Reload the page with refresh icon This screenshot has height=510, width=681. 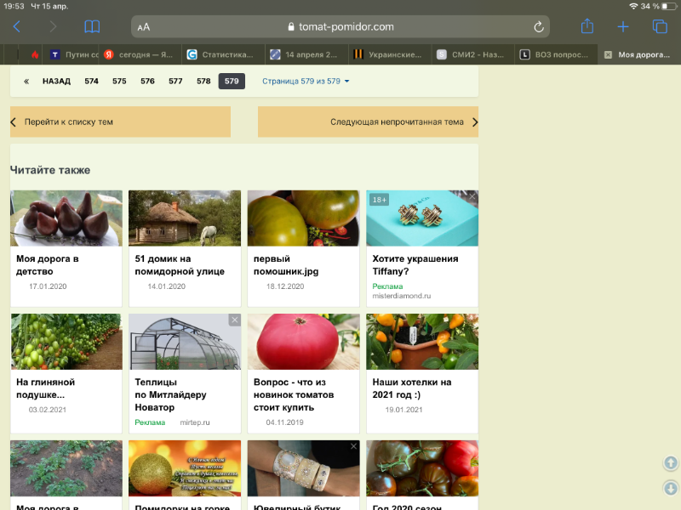pyautogui.click(x=539, y=26)
